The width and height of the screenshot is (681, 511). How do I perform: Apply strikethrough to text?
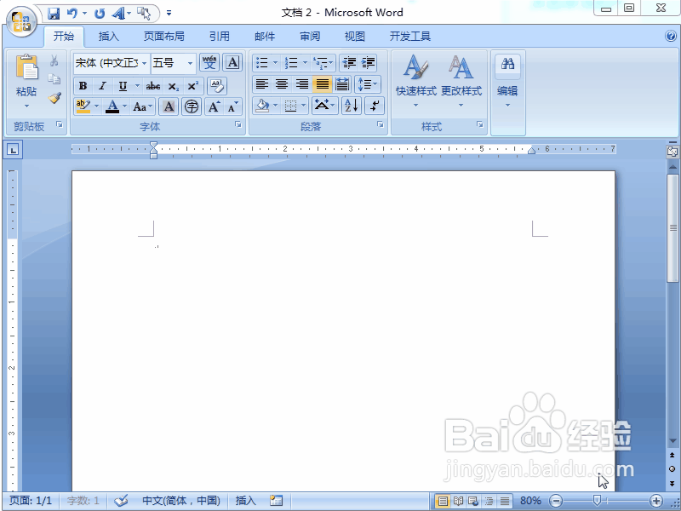click(152, 85)
